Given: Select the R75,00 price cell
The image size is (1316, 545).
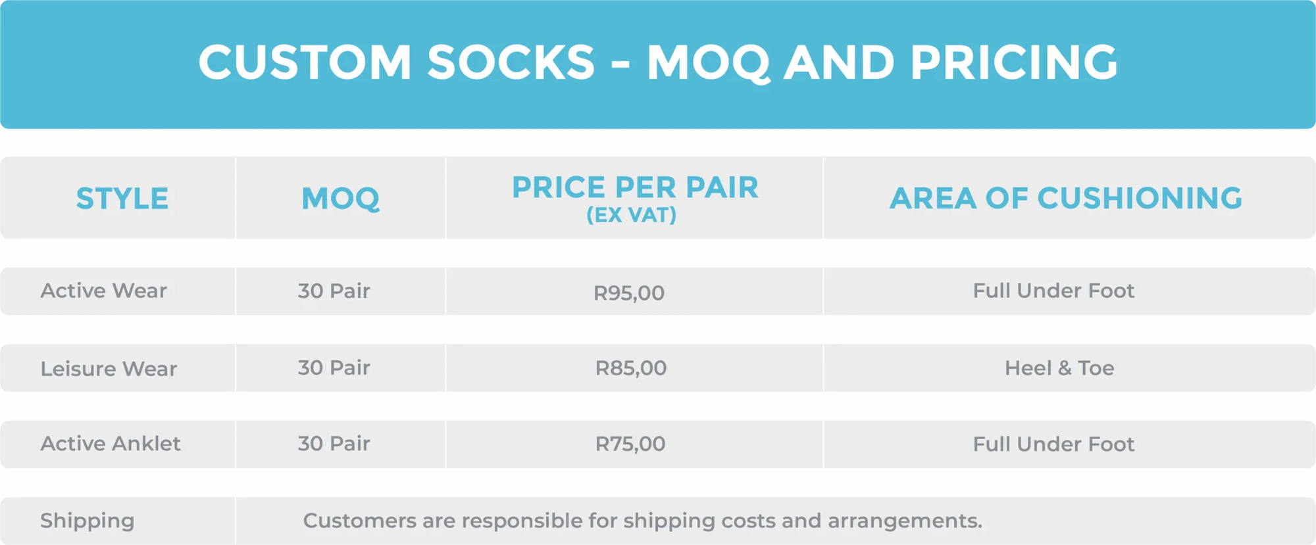Looking at the screenshot, I should coord(630,444).
